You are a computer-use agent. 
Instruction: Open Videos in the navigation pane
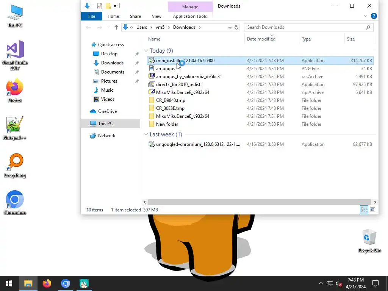tap(108, 99)
